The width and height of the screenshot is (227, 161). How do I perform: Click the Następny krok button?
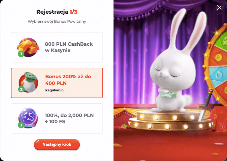[57, 145]
